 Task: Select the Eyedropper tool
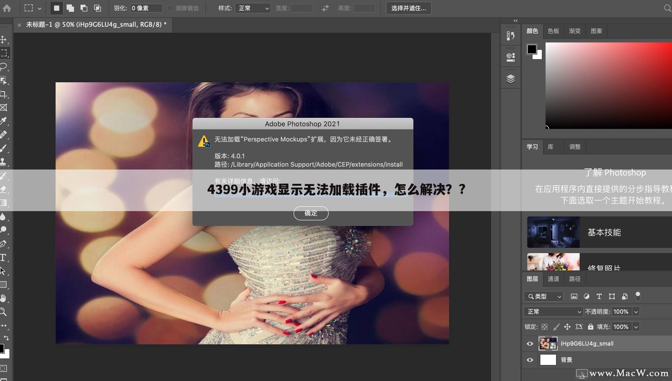point(3,121)
